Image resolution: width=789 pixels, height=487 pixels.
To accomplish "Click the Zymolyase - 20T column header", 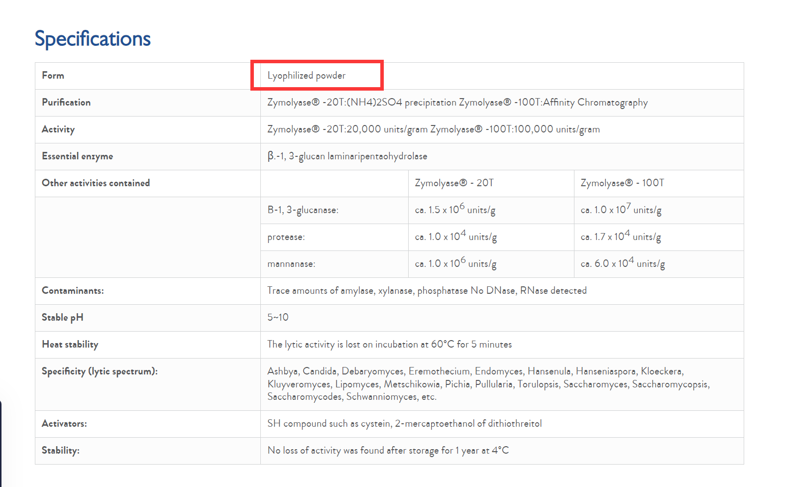I will [x=454, y=183].
